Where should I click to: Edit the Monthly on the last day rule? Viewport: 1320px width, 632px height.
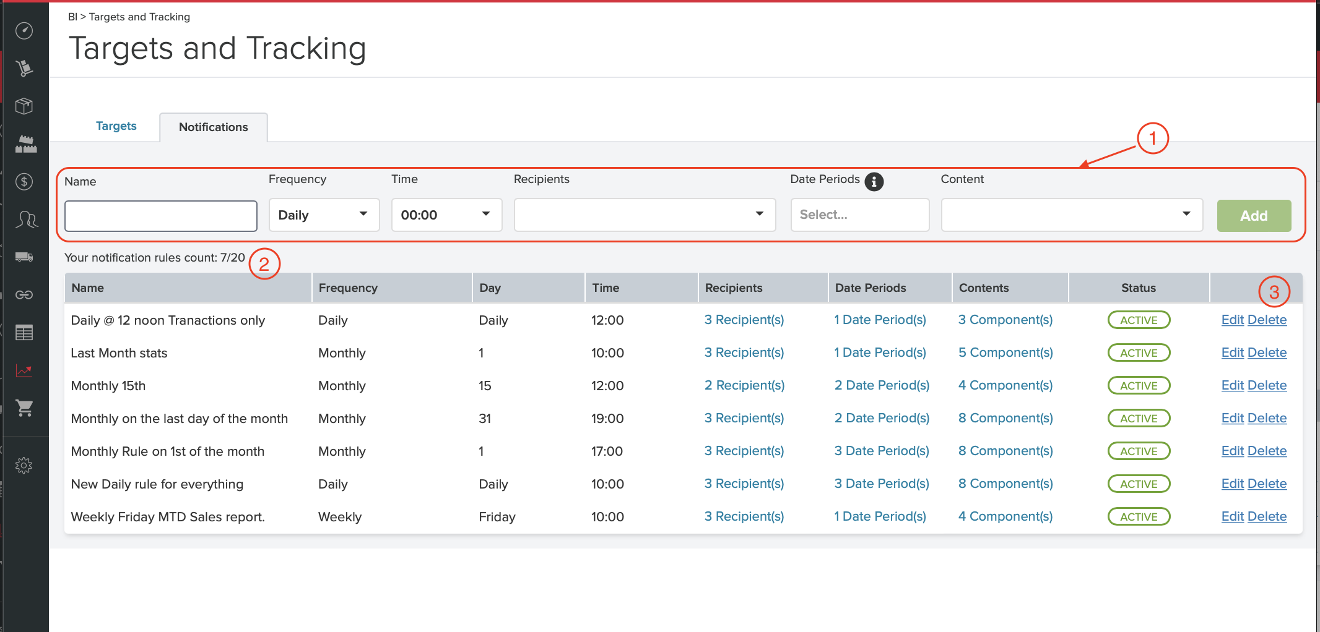click(x=1232, y=418)
